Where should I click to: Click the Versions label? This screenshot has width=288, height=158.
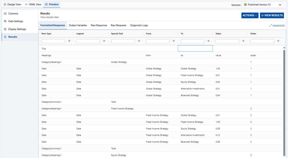tap(236, 5)
